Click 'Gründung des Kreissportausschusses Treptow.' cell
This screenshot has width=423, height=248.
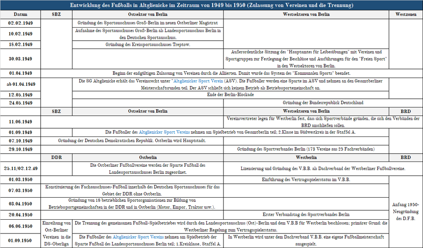(148, 45)
